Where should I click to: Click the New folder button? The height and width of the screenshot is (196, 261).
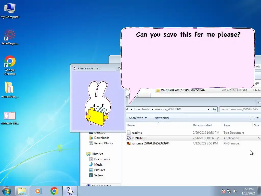162,118
